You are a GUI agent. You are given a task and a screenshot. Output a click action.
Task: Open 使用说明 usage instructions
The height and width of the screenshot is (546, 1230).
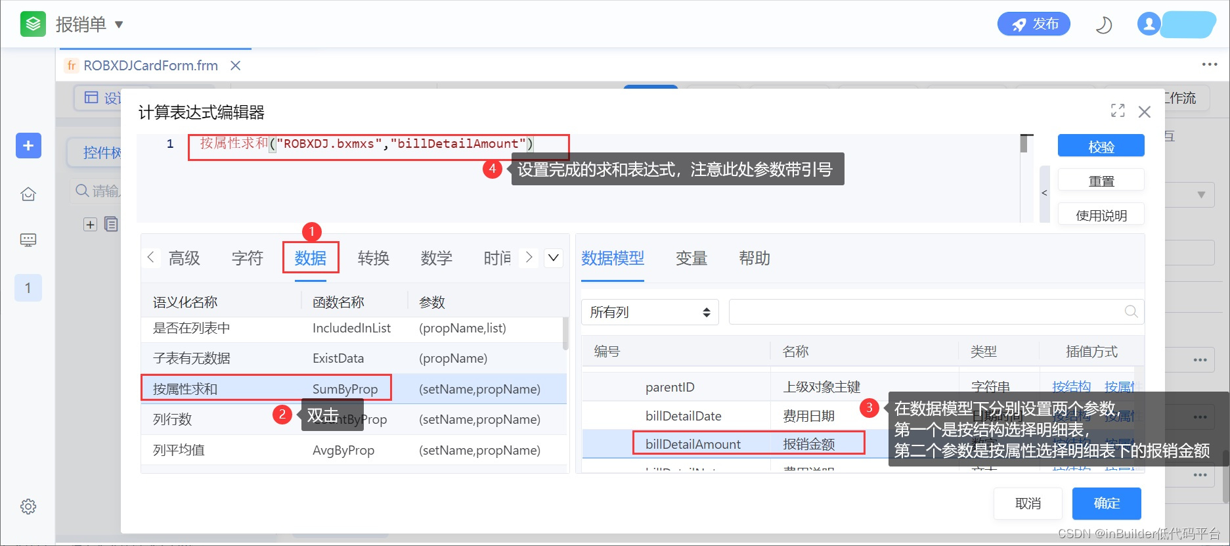coord(1101,215)
